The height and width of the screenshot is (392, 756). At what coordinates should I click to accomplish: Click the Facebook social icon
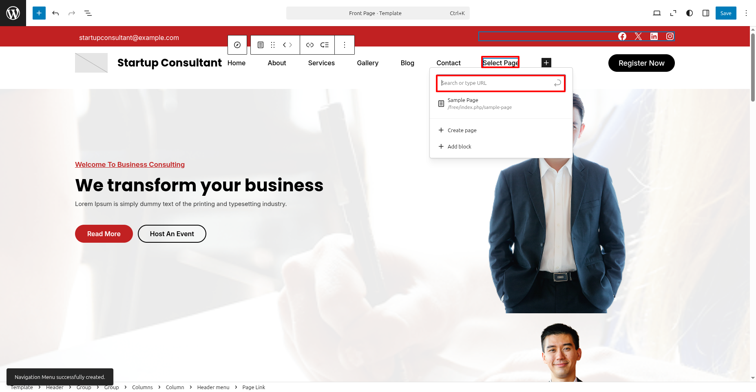click(622, 36)
